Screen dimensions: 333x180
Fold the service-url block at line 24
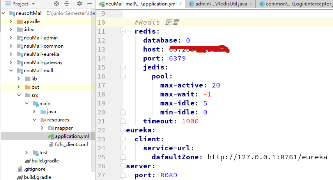123,148
